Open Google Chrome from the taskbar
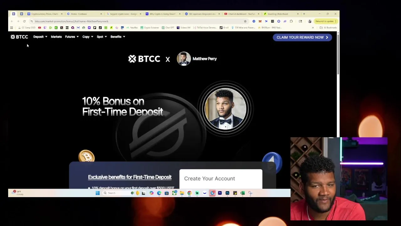This screenshot has width=401, height=226. [190, 193]
